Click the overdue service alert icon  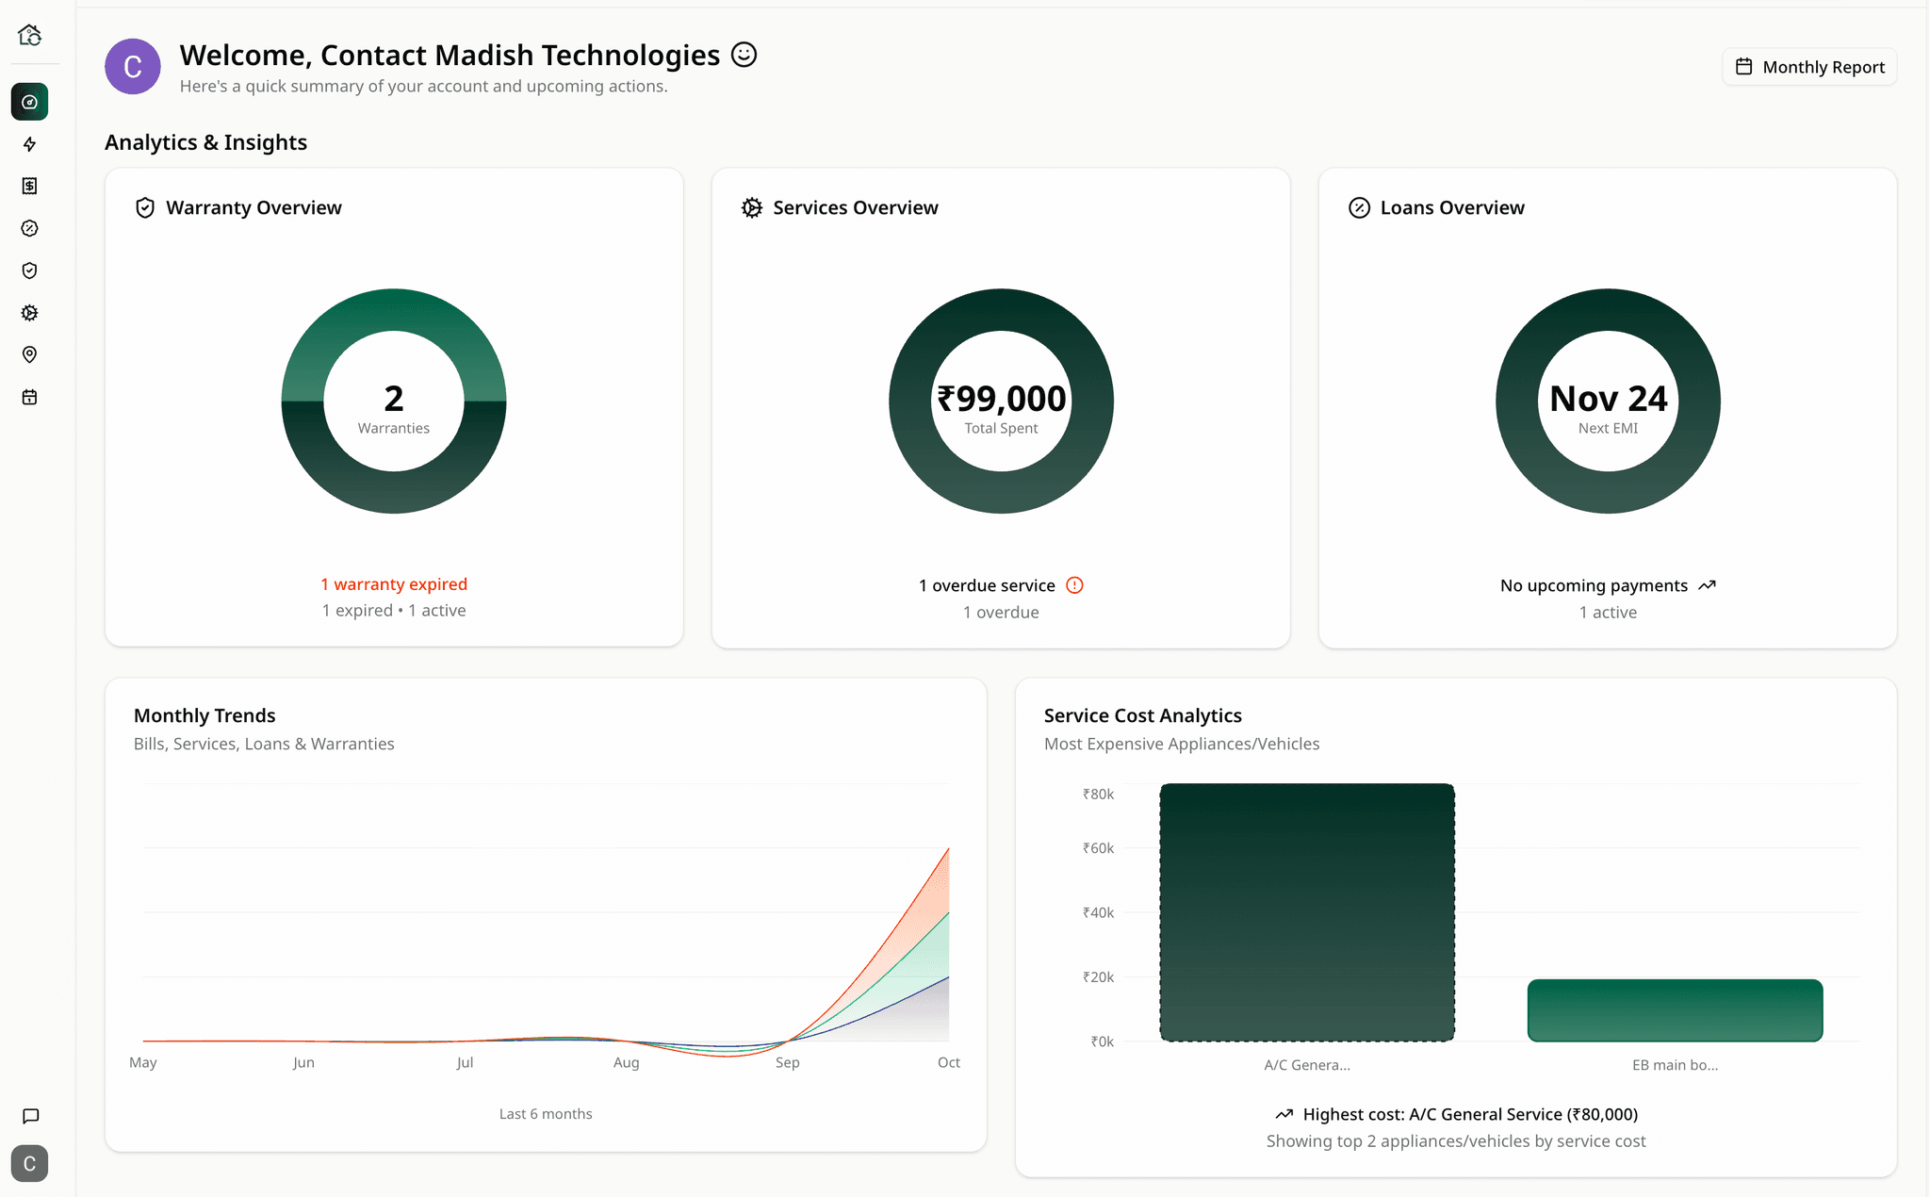click(1073, 584)
